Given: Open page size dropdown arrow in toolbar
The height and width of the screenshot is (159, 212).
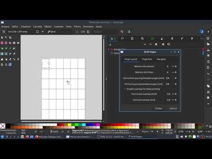Looking at the screenshot, I should [43, 32].
